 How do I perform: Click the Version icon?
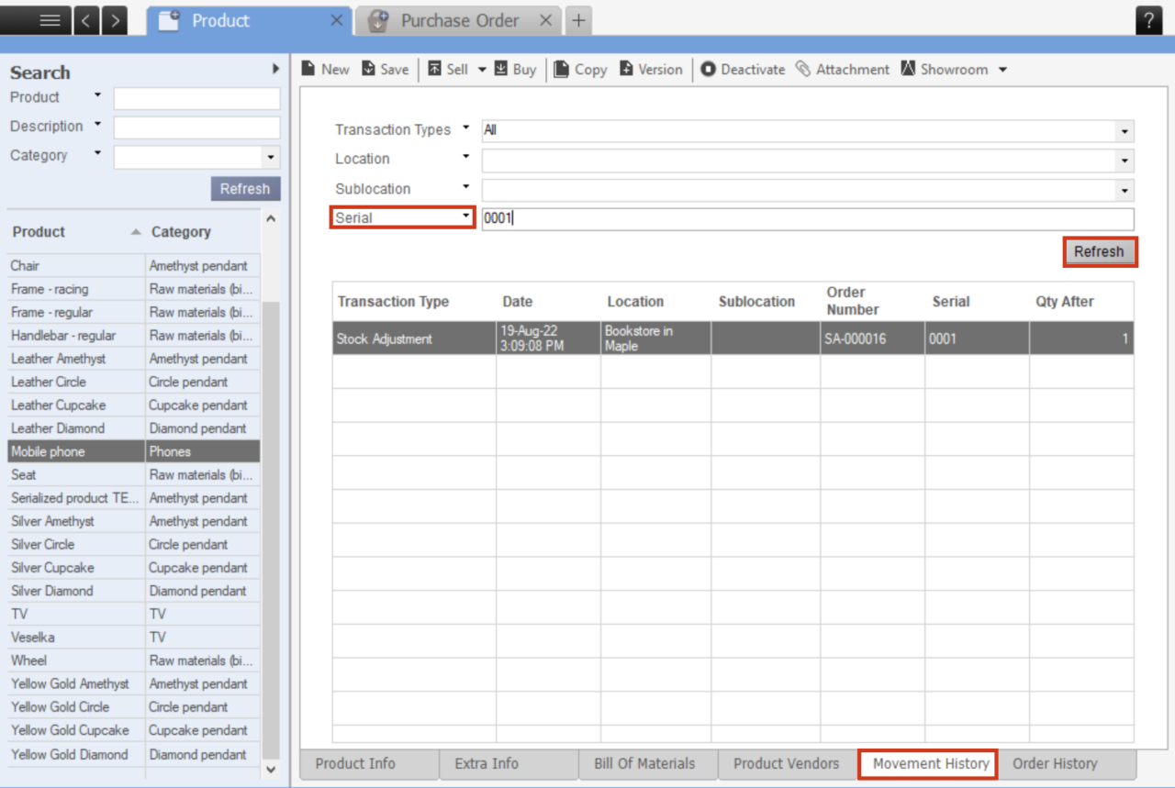click(x=651, y=69)
